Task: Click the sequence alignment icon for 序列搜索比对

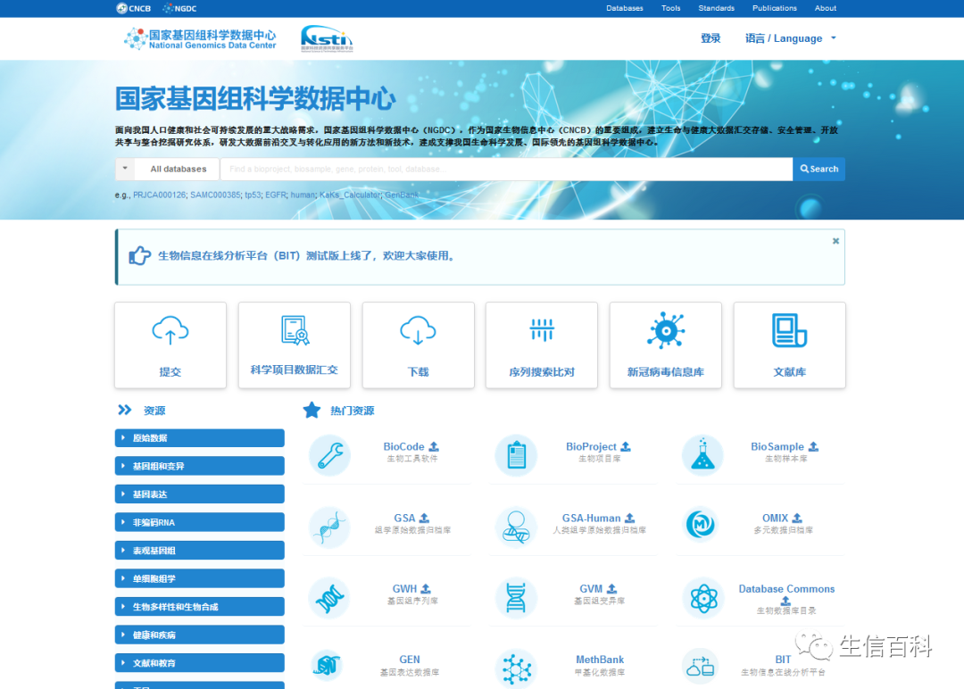Action: (x=542, y=330)
